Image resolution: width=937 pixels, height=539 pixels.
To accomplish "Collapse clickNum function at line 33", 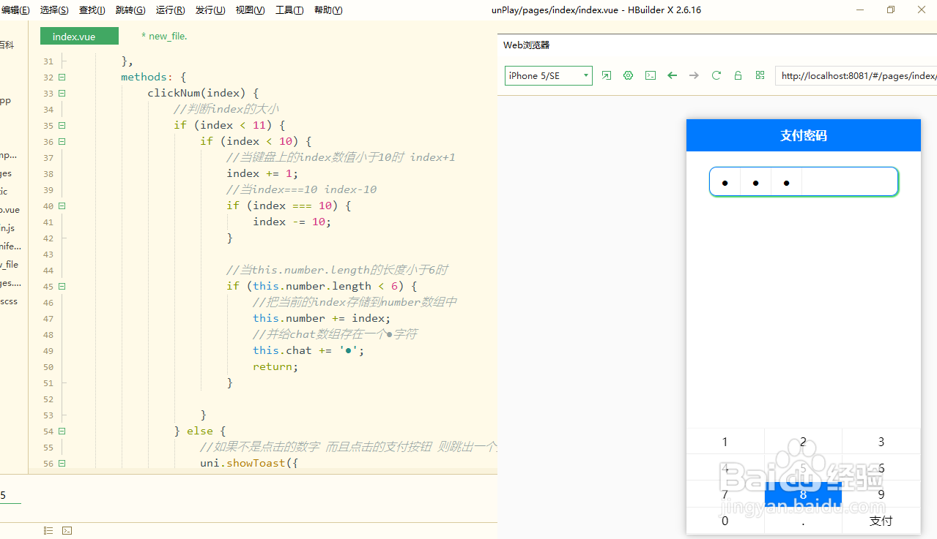I will coord(62,93).
